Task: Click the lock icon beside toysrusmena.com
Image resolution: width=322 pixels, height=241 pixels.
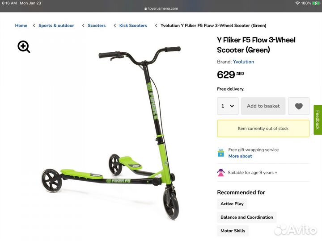Action: (x=146, y=8)
